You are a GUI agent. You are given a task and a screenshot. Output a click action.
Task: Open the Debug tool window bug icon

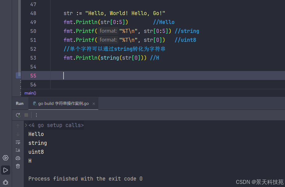point(6,182)
